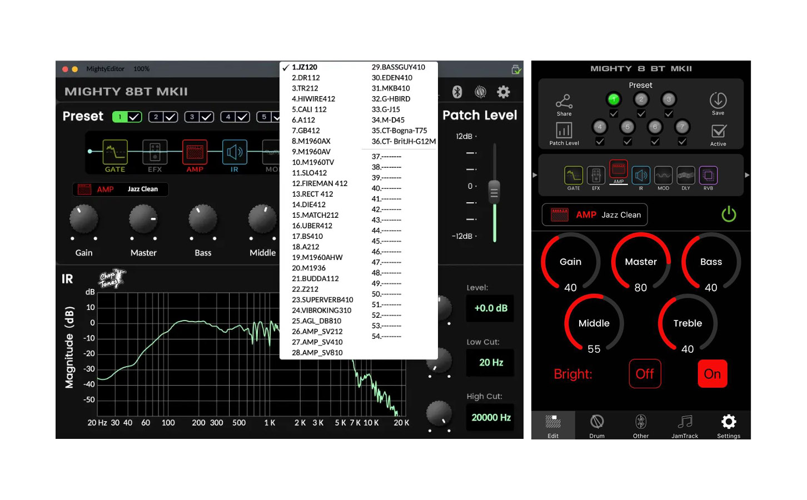Click the Treble dial in mobile app

pyautogui.click(x=688, y=323)
